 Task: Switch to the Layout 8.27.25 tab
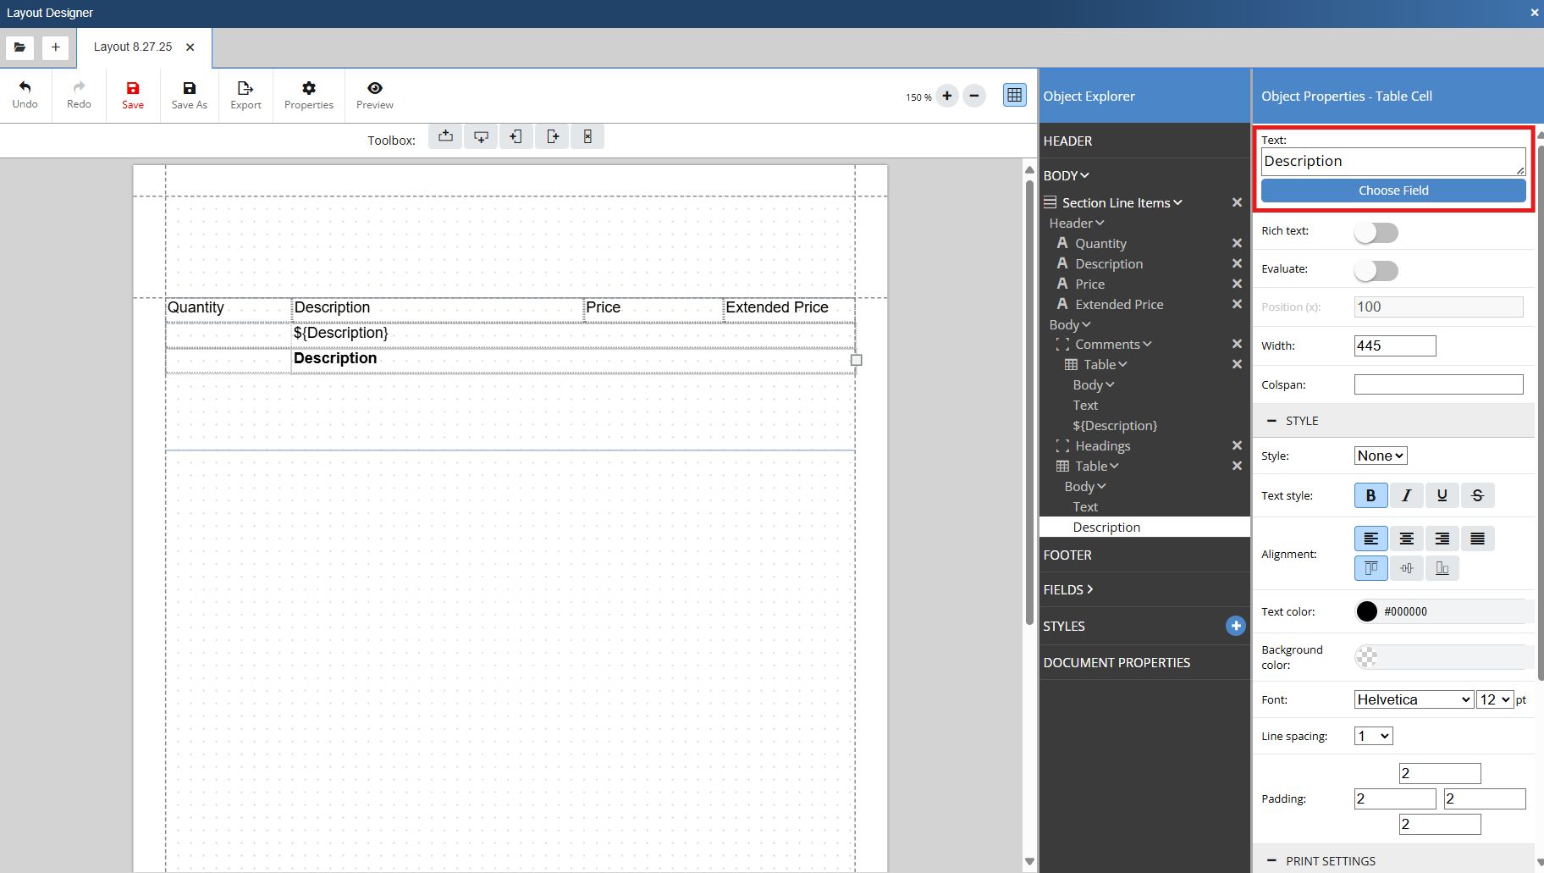133,47
